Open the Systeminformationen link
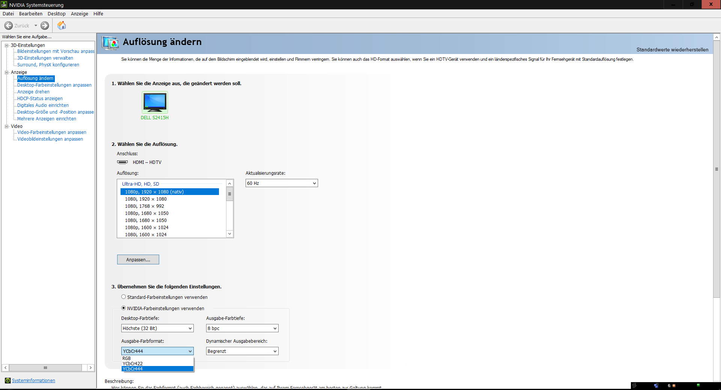The width and height of the screenshot is (721, 390). (x=33, y=381)
